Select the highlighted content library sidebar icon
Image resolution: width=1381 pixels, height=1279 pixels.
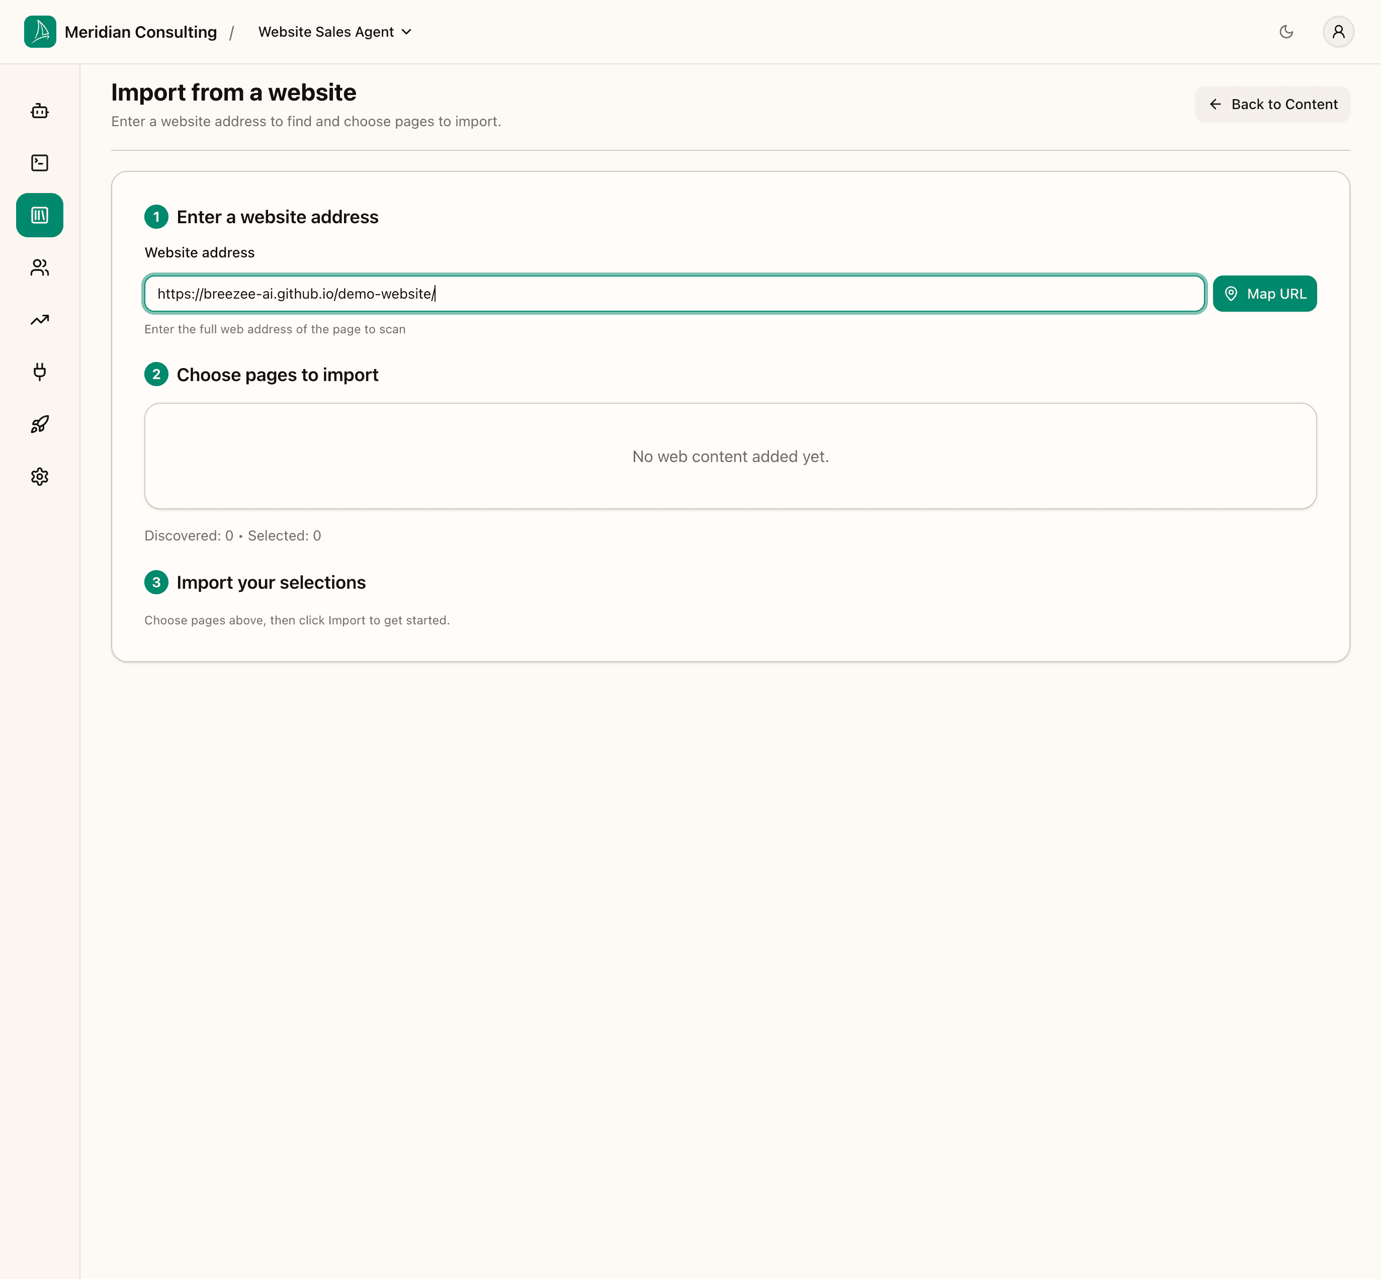[x=39, y=215]
